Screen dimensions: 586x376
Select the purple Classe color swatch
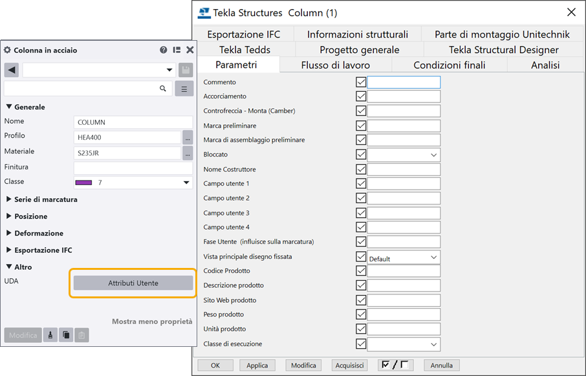[x=84, y=183]
